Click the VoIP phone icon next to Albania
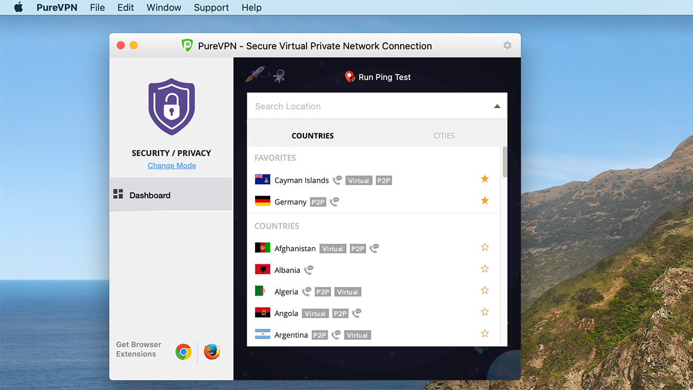Viewport: 693px width, 390px height. [x=309, y=270]
